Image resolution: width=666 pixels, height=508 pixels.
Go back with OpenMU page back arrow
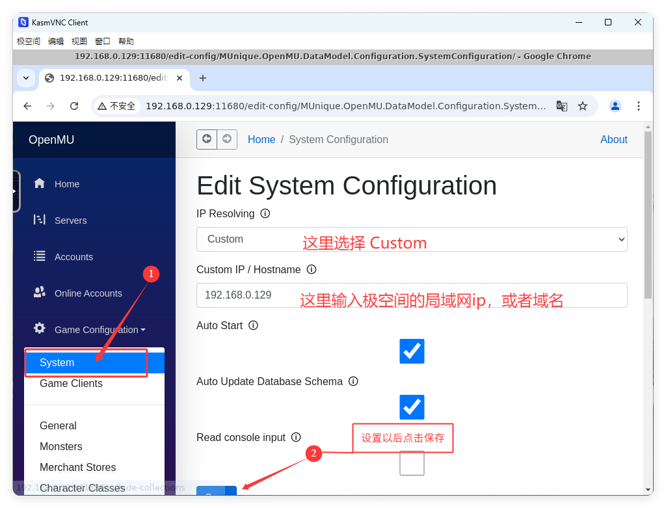(207, 139)
